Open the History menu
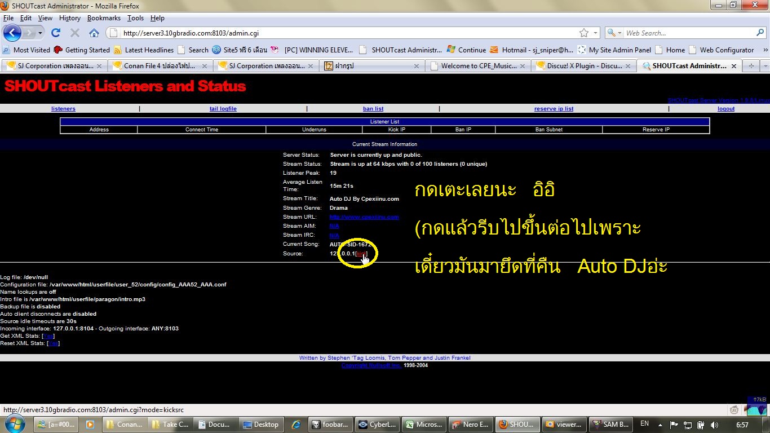 point(69,18)
